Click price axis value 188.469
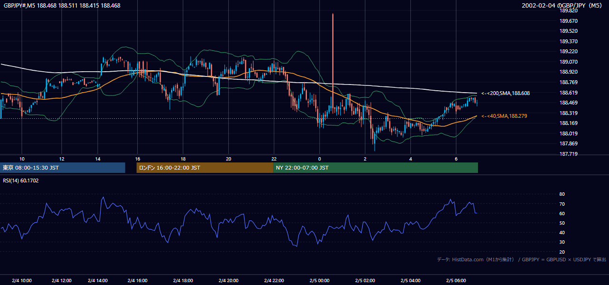The height and width of the screenshot is (285, 609). click(568, 103)
